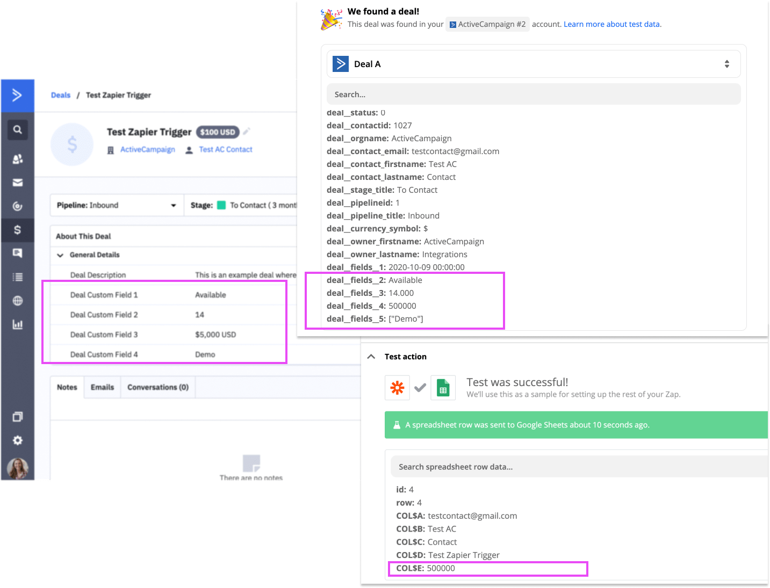
Task: Click the Deals breadcrumb link
Action: click(61, 95)
